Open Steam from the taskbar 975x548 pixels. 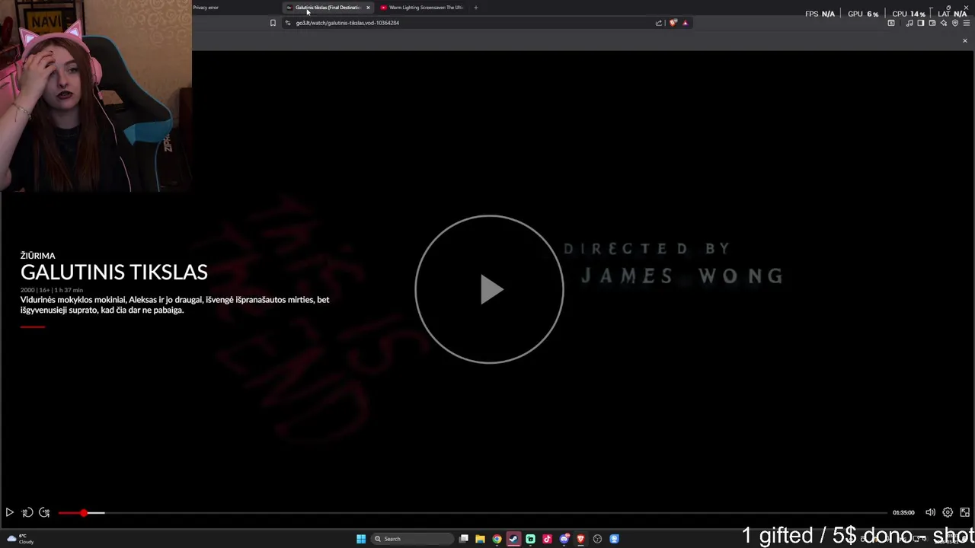click(513, 539)
